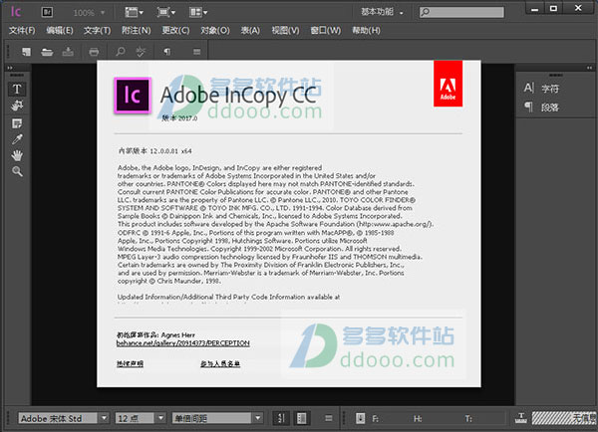Select the Note tool

click(x=17, y=123)
